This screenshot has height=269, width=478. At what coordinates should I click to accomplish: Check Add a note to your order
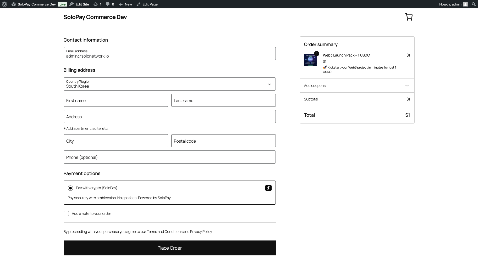66,214
